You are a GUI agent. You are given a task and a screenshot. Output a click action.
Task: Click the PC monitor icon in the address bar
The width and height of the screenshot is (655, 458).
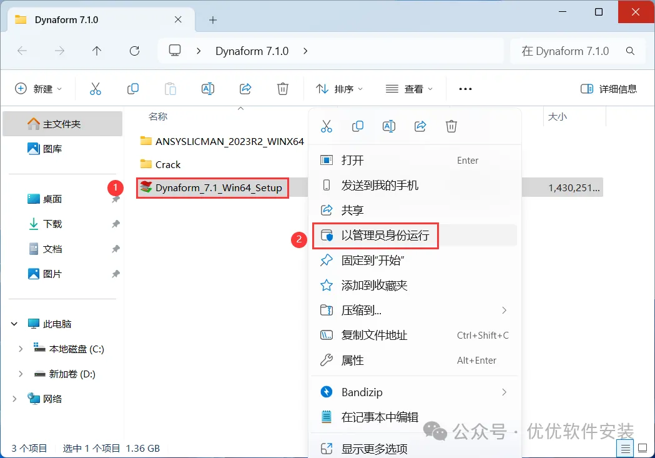175,51
